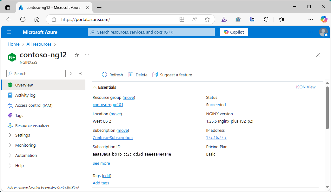Open Contoso-Subscription link

(113, 138)
